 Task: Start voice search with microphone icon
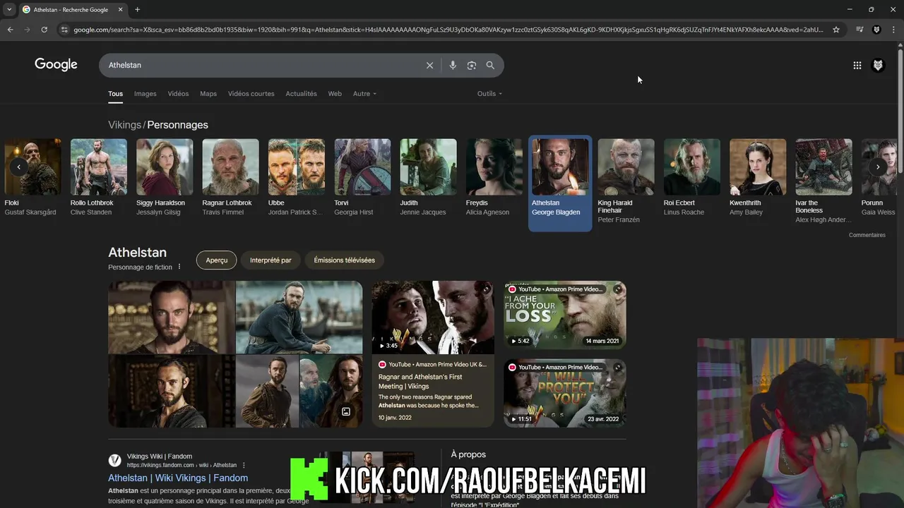click(x=453, y=65)
